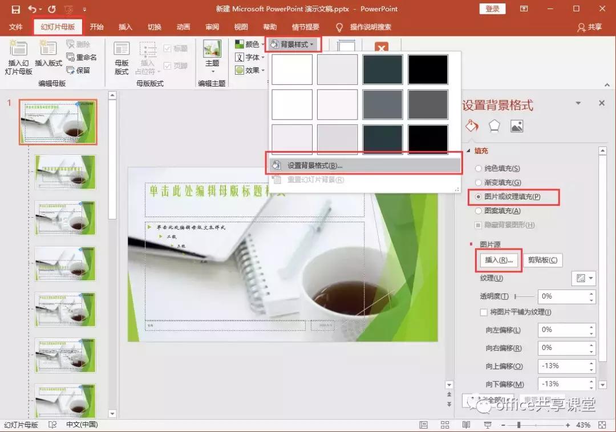Click the Master Layout icon
Image resolution: width=616 pixels, height=432 pixels.
tap(121, 50)
